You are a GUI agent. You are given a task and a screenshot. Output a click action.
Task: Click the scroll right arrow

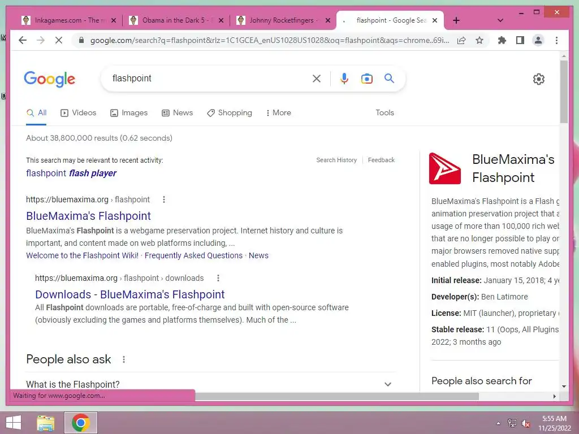pos(554,396)
